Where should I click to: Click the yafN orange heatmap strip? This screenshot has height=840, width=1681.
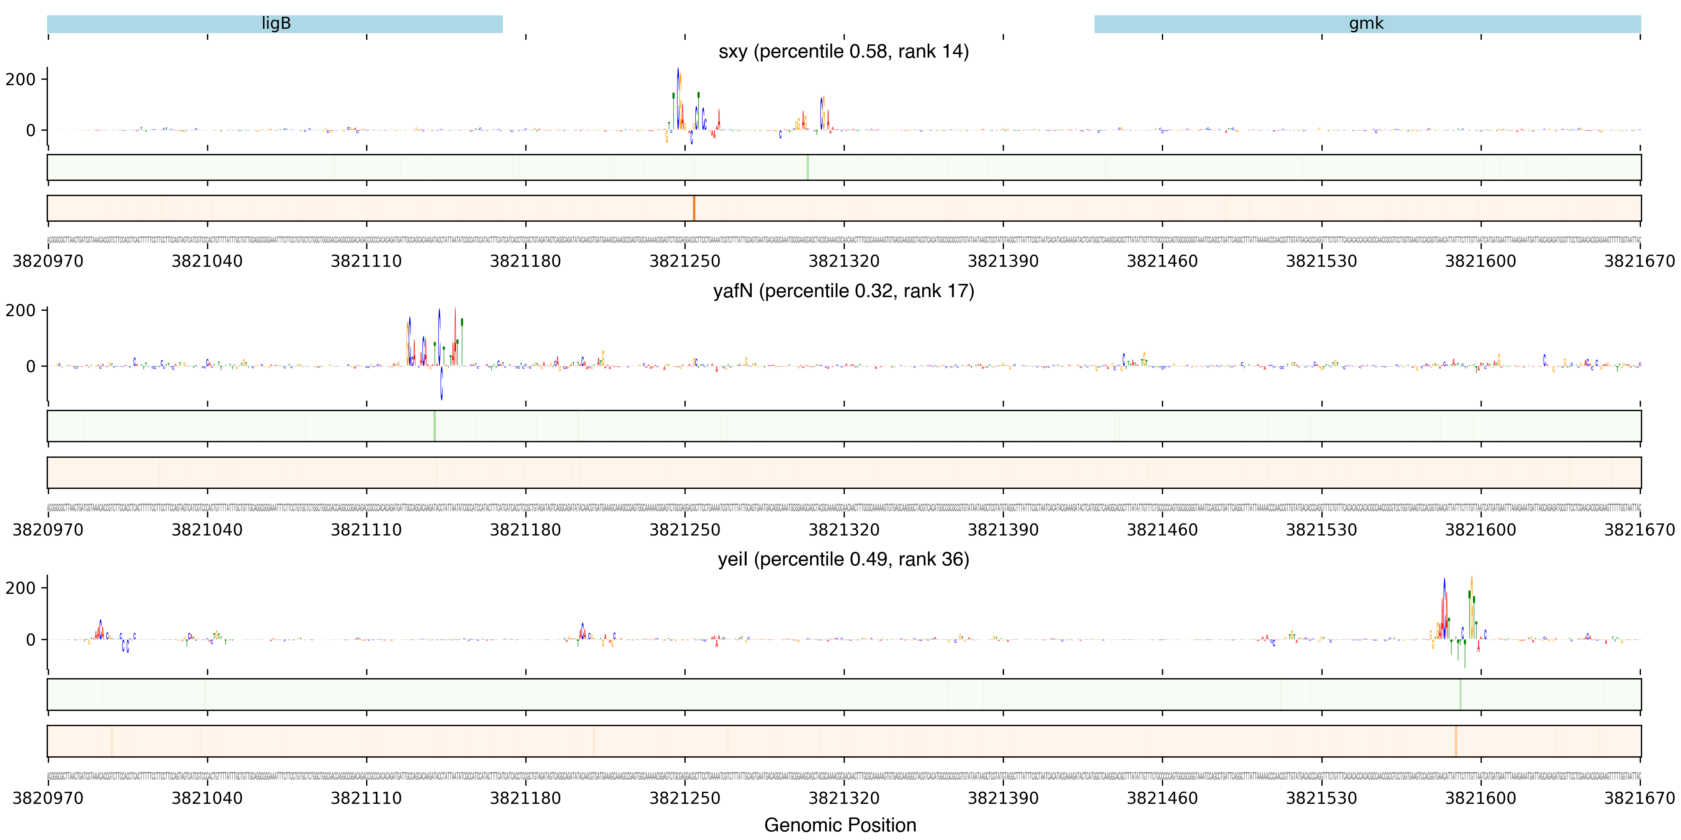tap(843, 473)
